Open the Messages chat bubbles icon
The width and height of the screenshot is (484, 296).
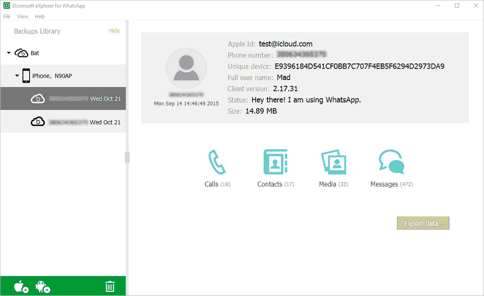(x=391, y=161)
